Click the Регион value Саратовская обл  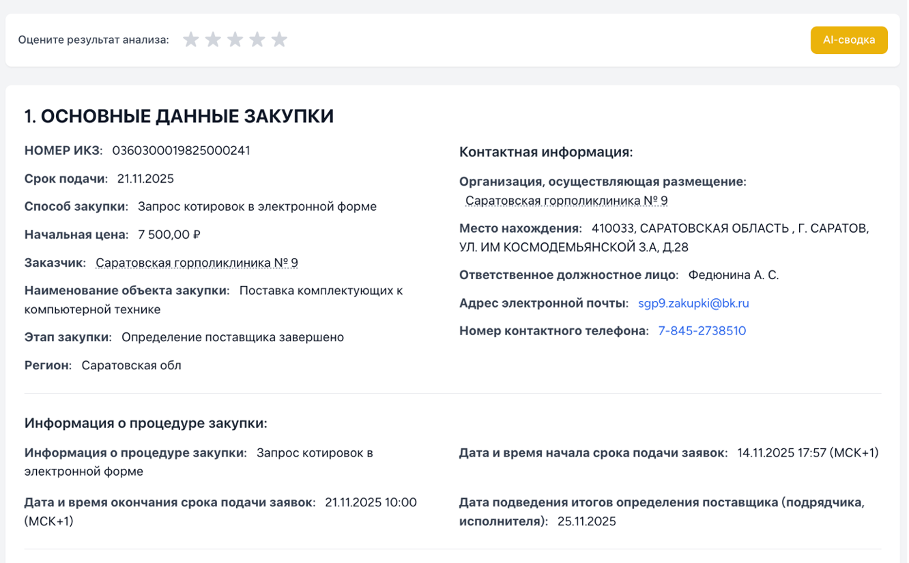[x=131, y=365]
